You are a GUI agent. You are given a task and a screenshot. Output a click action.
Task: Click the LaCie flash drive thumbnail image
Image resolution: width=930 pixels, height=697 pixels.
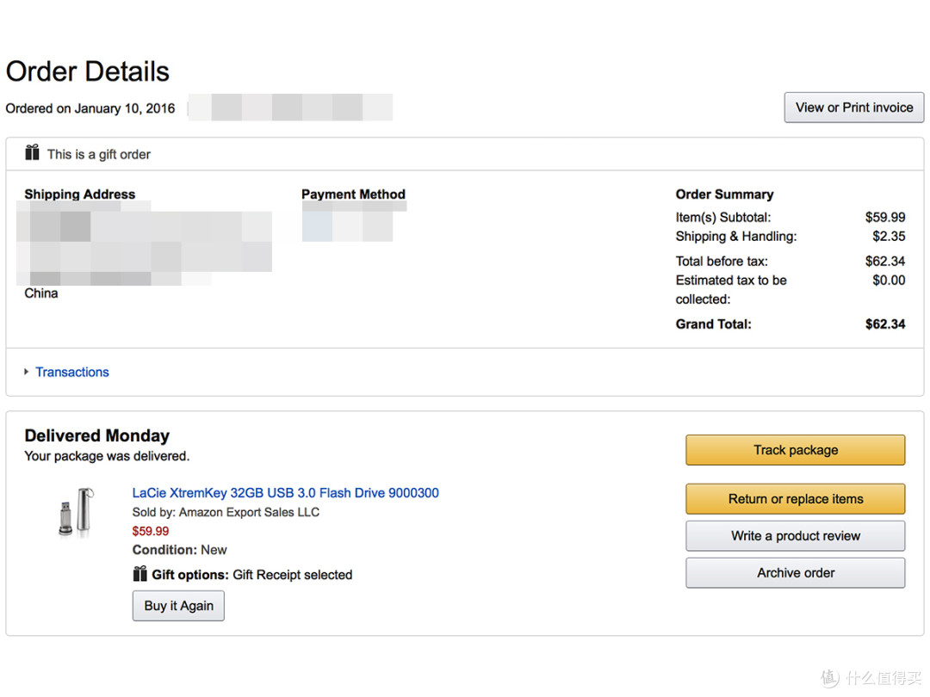77,512
